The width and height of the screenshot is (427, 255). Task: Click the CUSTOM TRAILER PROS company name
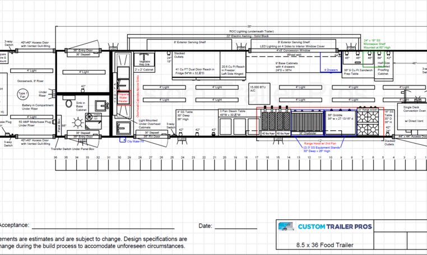(335, 226)
